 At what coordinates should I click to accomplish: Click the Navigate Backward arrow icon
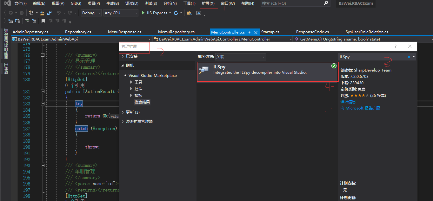tap(11, 13)
